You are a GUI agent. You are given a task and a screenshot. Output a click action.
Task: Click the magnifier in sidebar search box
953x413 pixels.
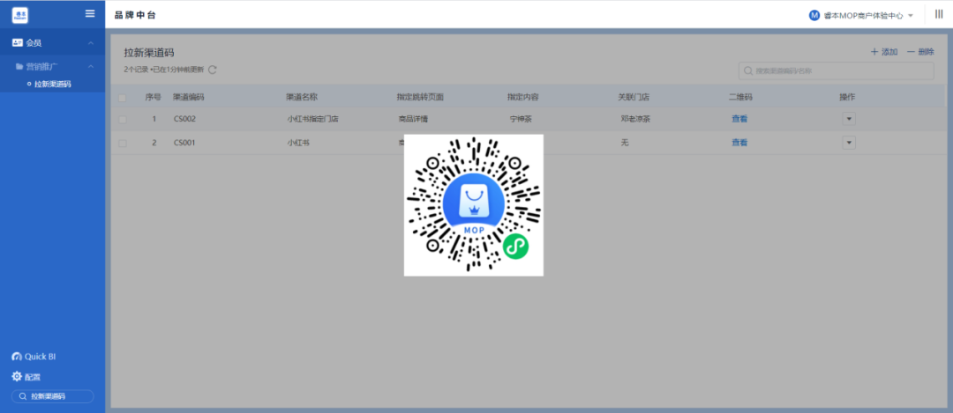coord(22,396)
